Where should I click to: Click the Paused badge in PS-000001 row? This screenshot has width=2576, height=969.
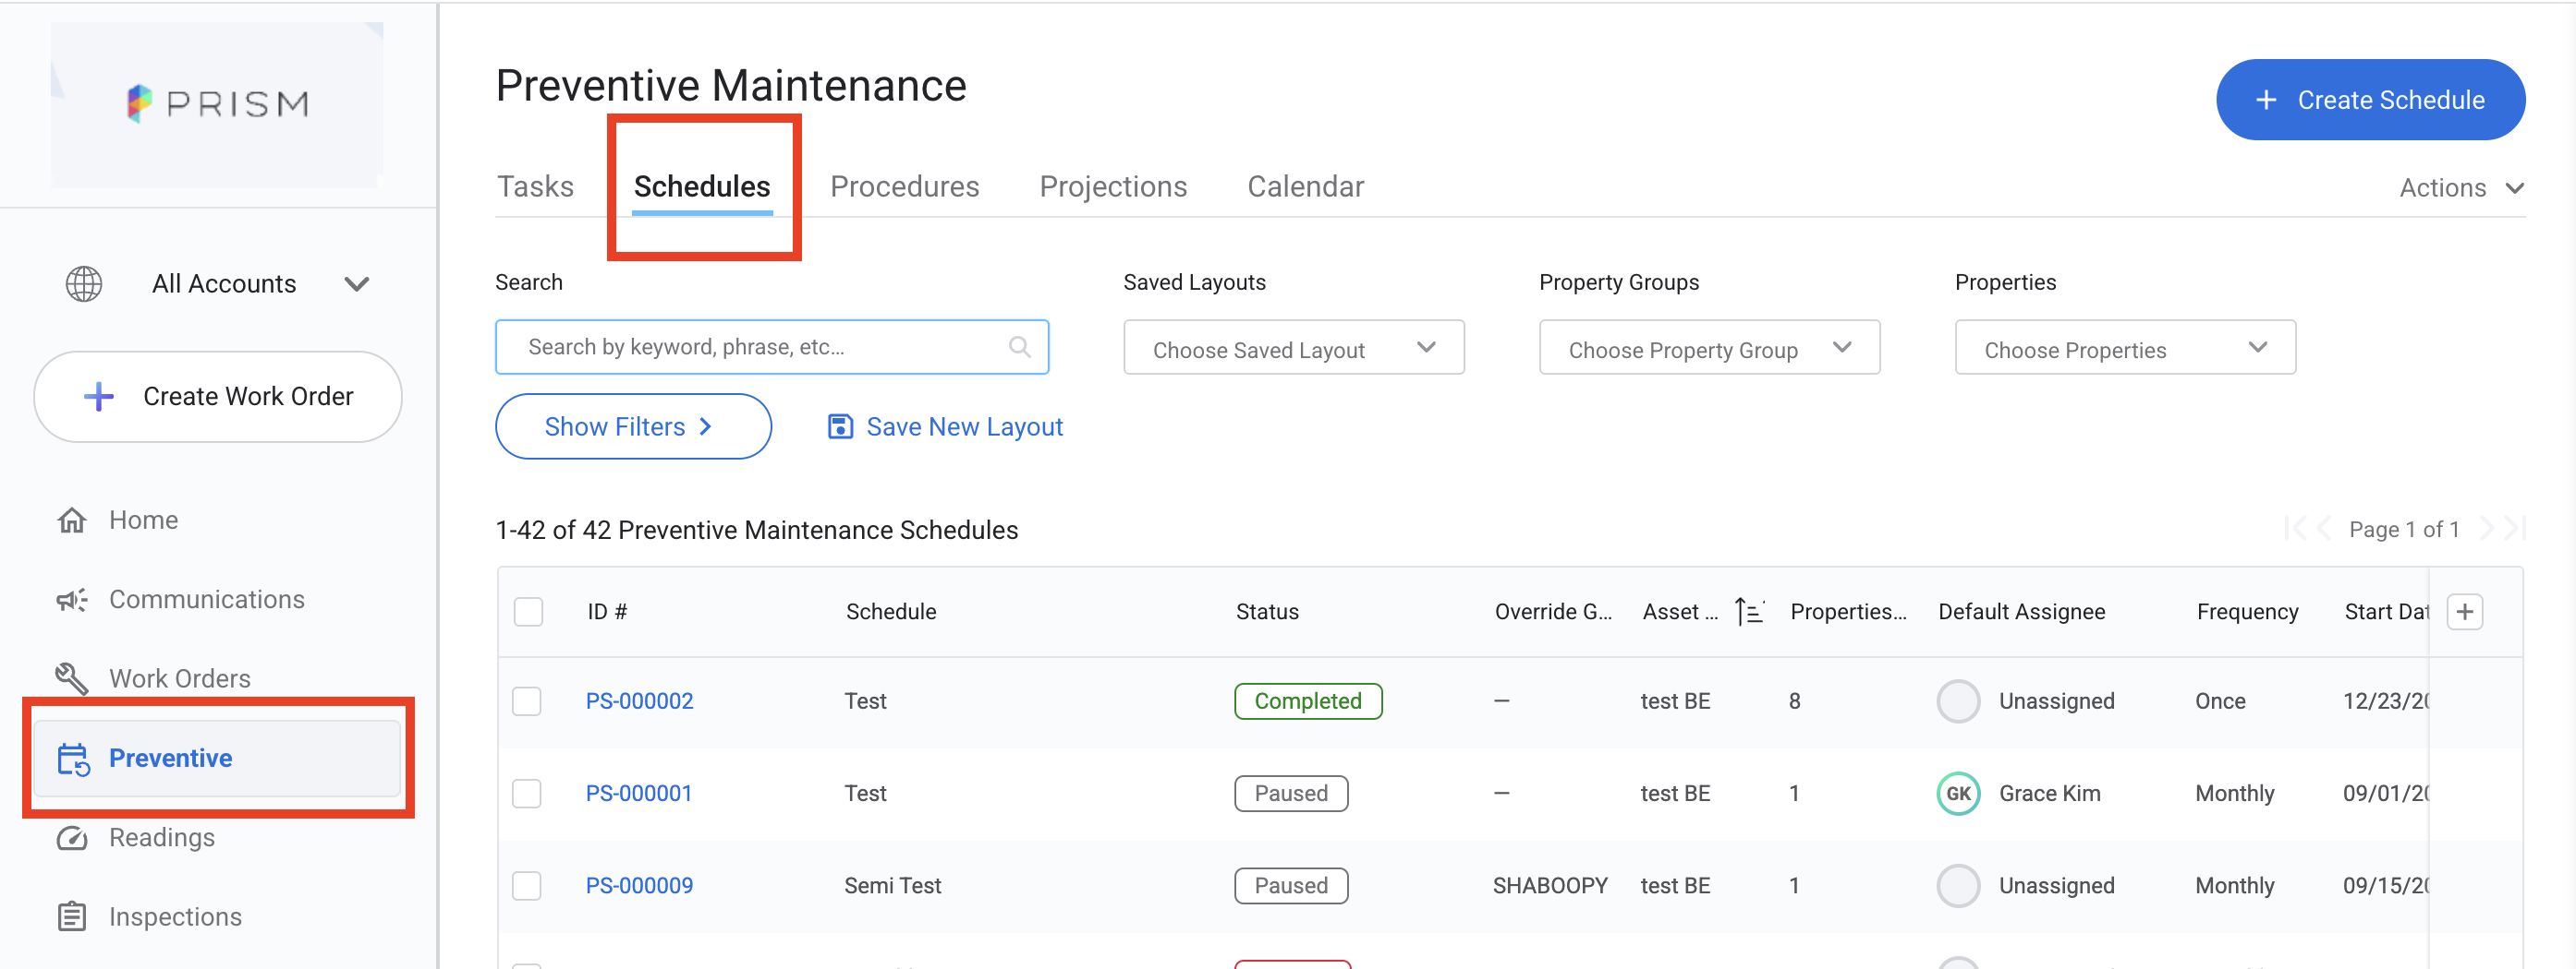tap(1291, 793)
